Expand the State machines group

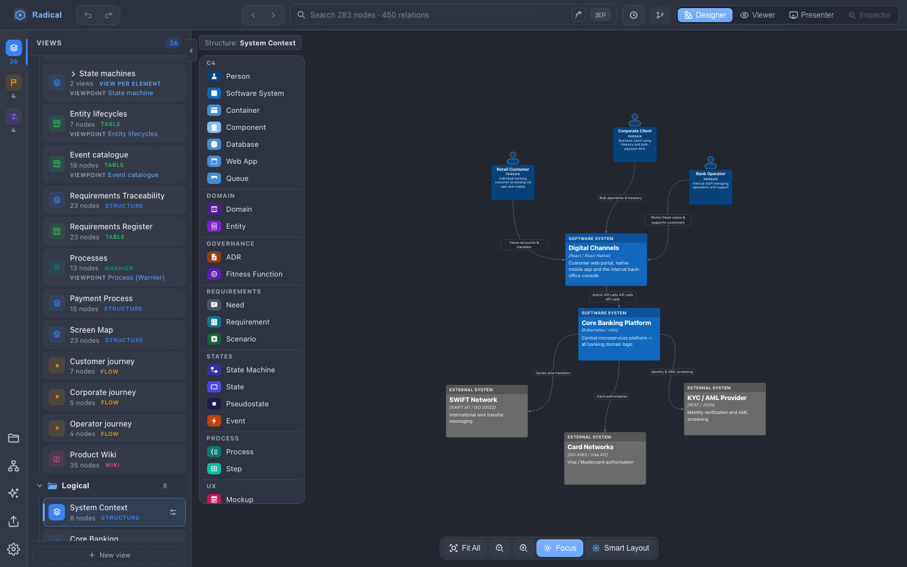[73, 74]
